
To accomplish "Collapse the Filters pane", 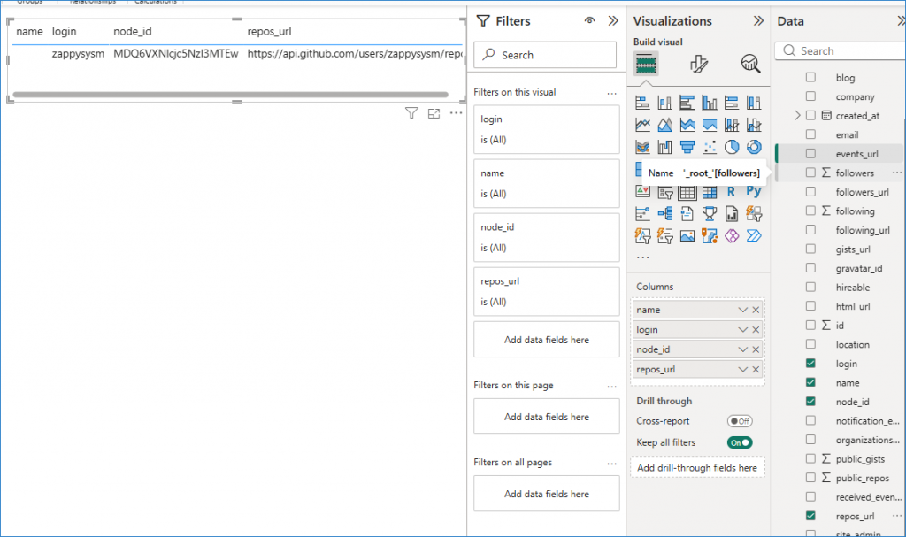I will point(613,21).
